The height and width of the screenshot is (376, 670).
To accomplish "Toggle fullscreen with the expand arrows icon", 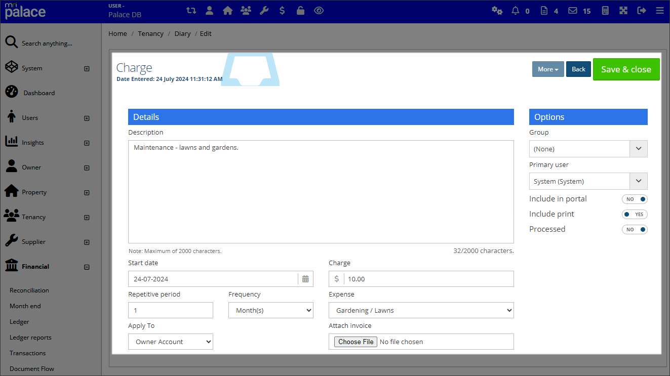I will pyautogui.click(x=623, y=10).
